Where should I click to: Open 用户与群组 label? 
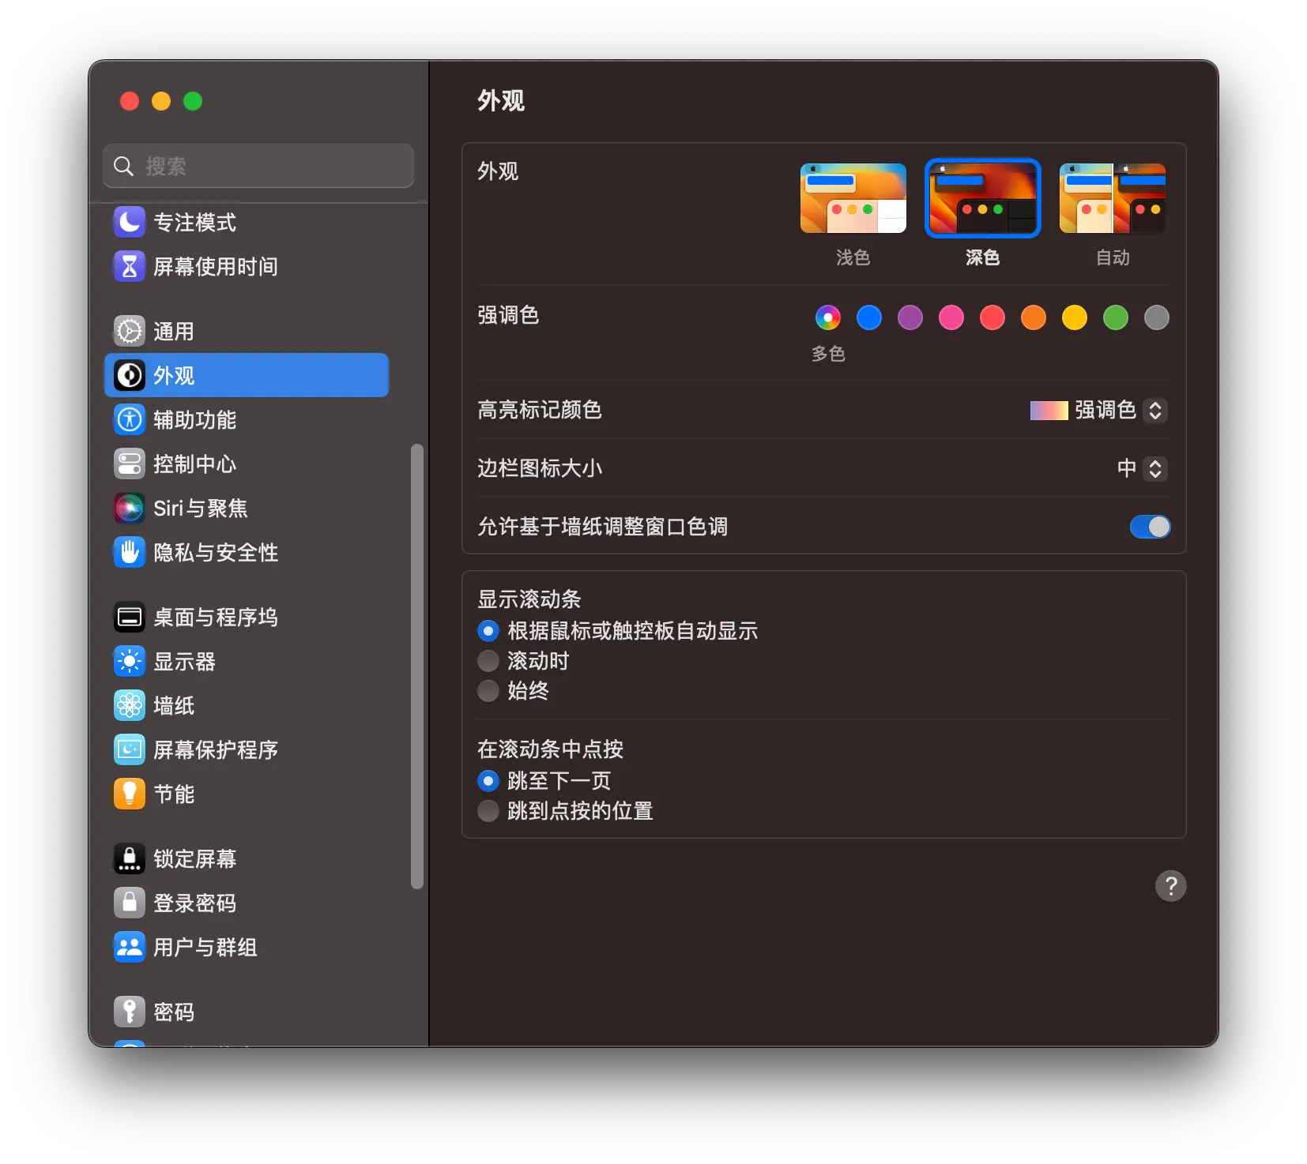[205, 948]
